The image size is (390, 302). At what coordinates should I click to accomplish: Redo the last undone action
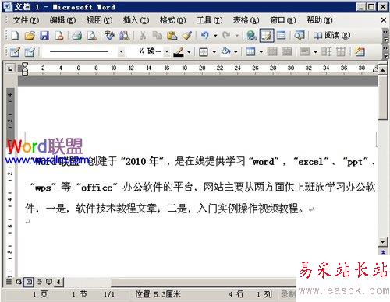pos(226,36)
